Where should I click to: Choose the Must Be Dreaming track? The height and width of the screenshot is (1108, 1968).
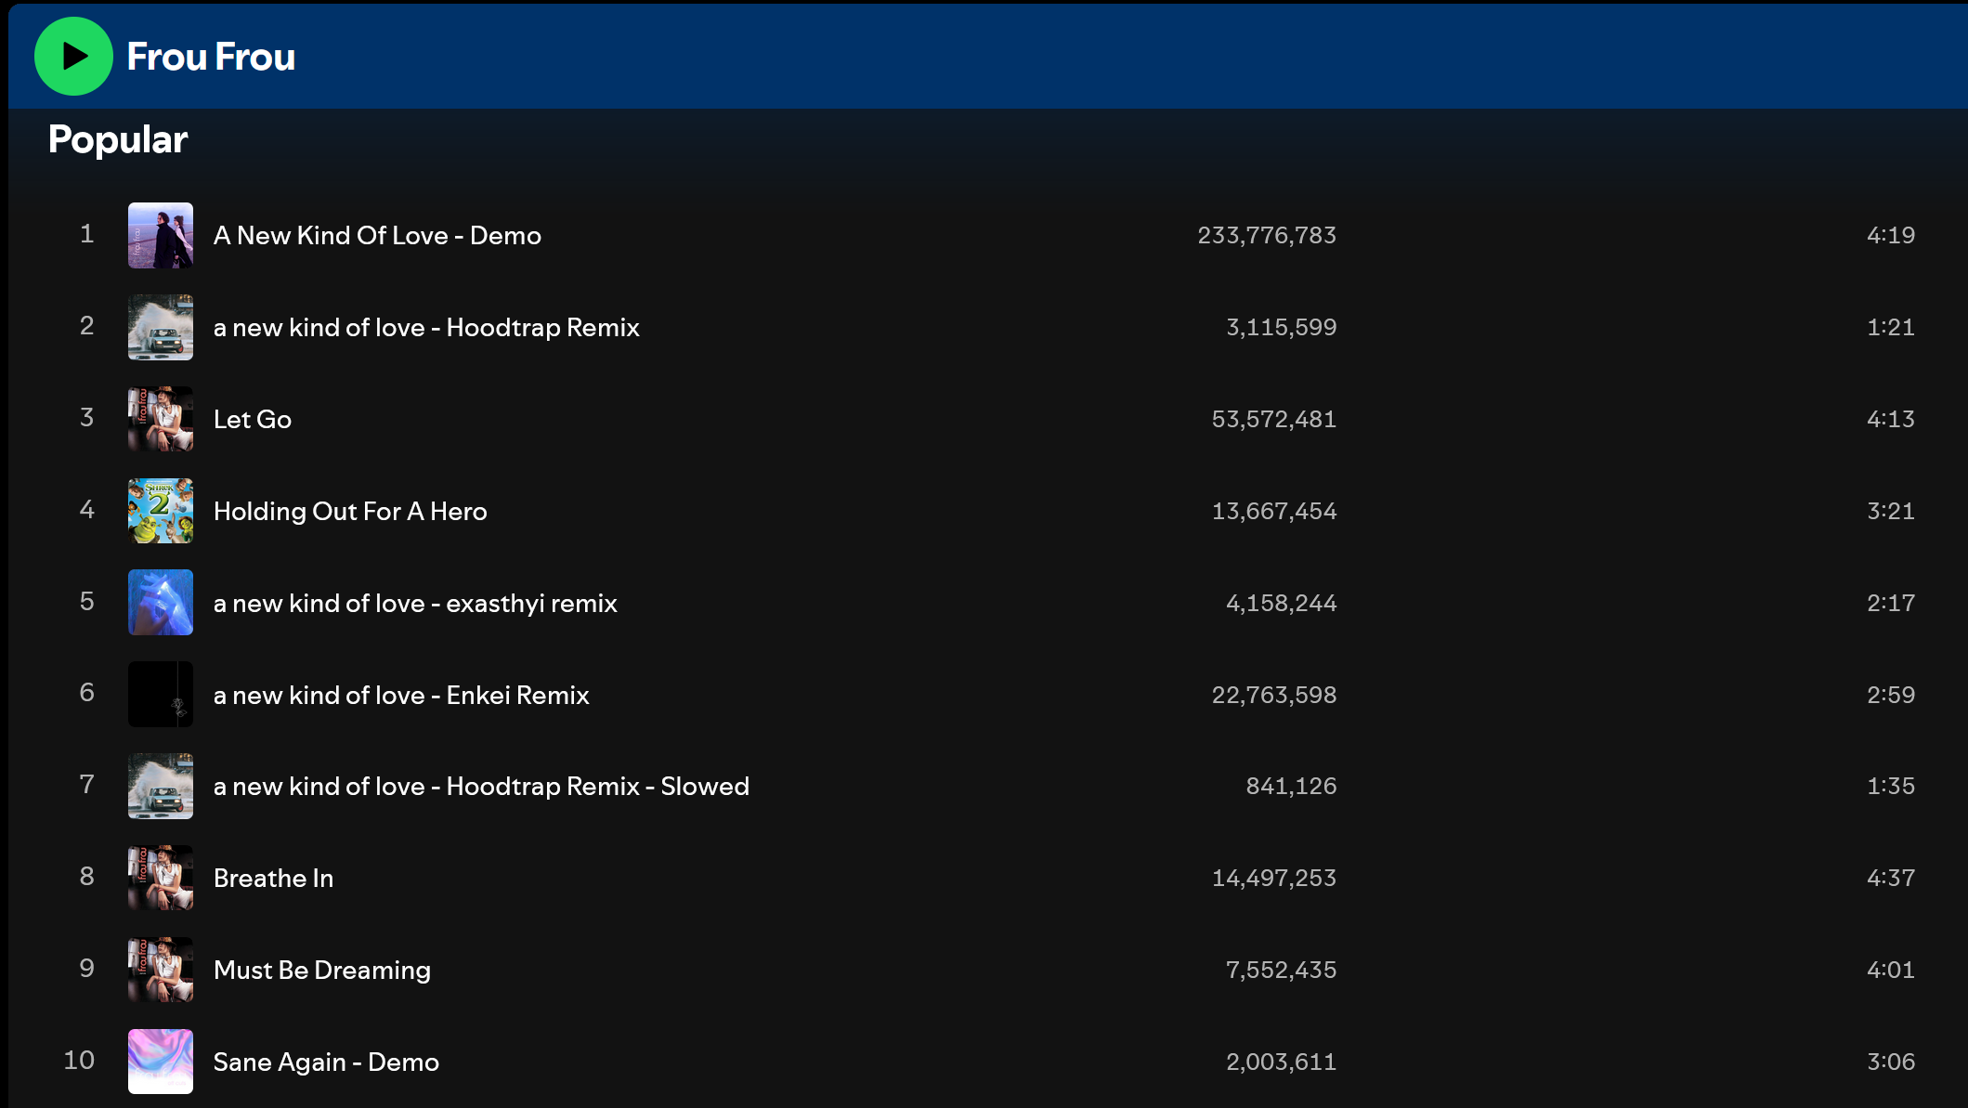[322, 970]
